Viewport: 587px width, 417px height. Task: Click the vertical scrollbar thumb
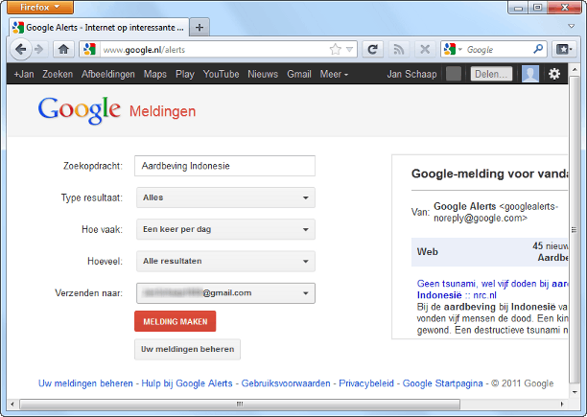[x=574, y=229]
